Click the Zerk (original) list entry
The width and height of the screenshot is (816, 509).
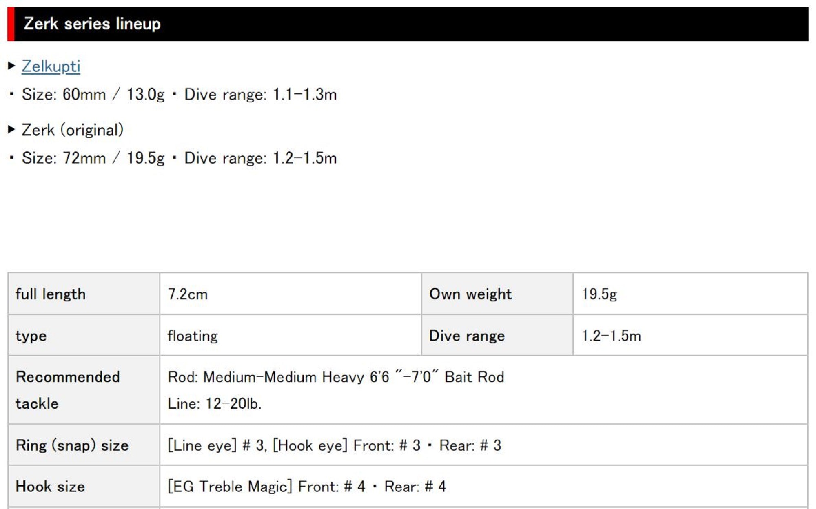pos(73,130)
